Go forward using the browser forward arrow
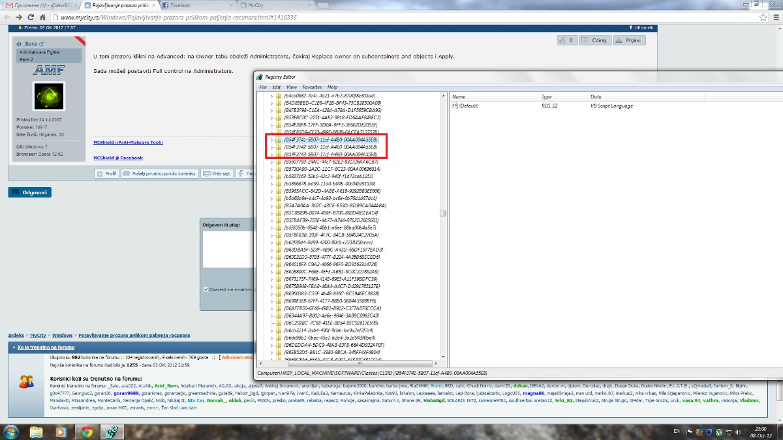The height and width of the screenshot is (440, 783). point(20,16)
